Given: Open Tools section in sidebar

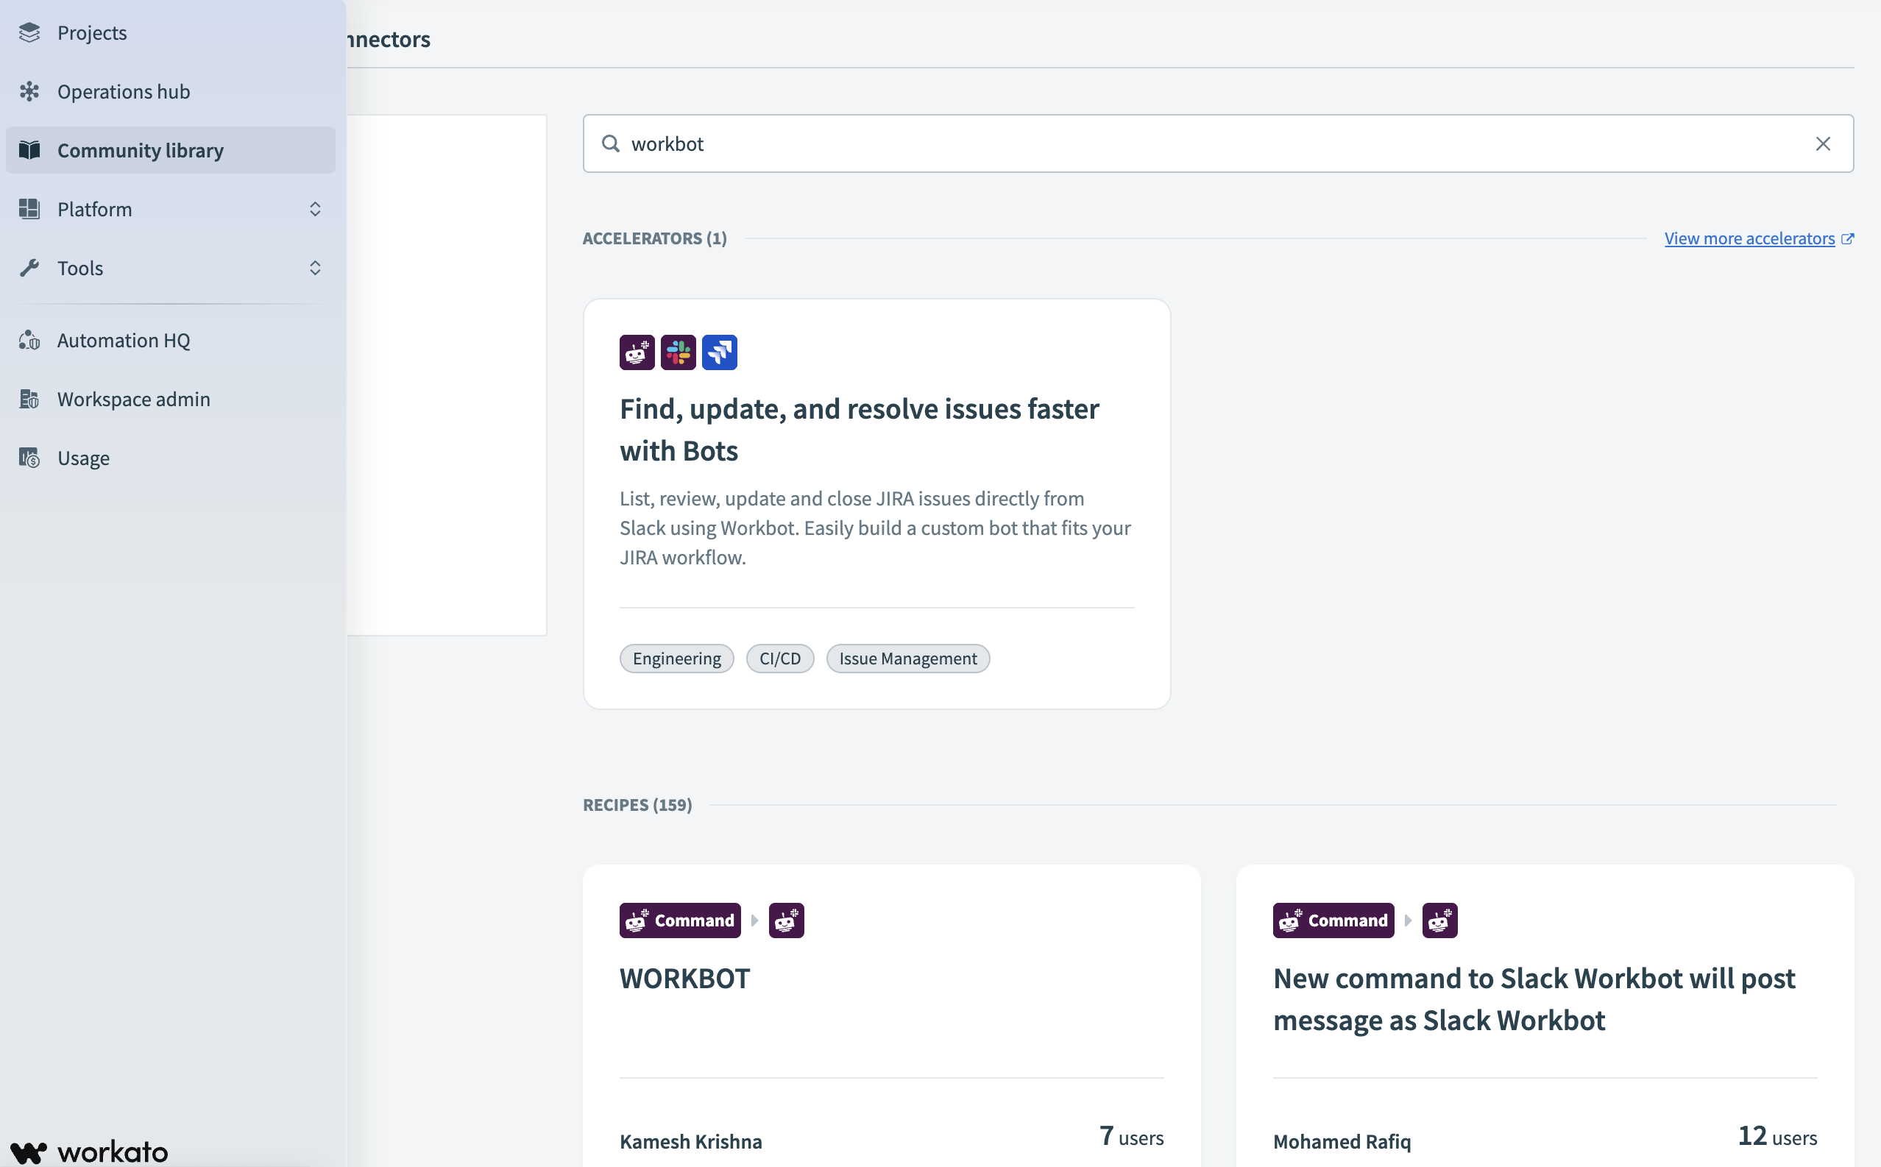Looking at the screenshot, I should click(172, 266).
